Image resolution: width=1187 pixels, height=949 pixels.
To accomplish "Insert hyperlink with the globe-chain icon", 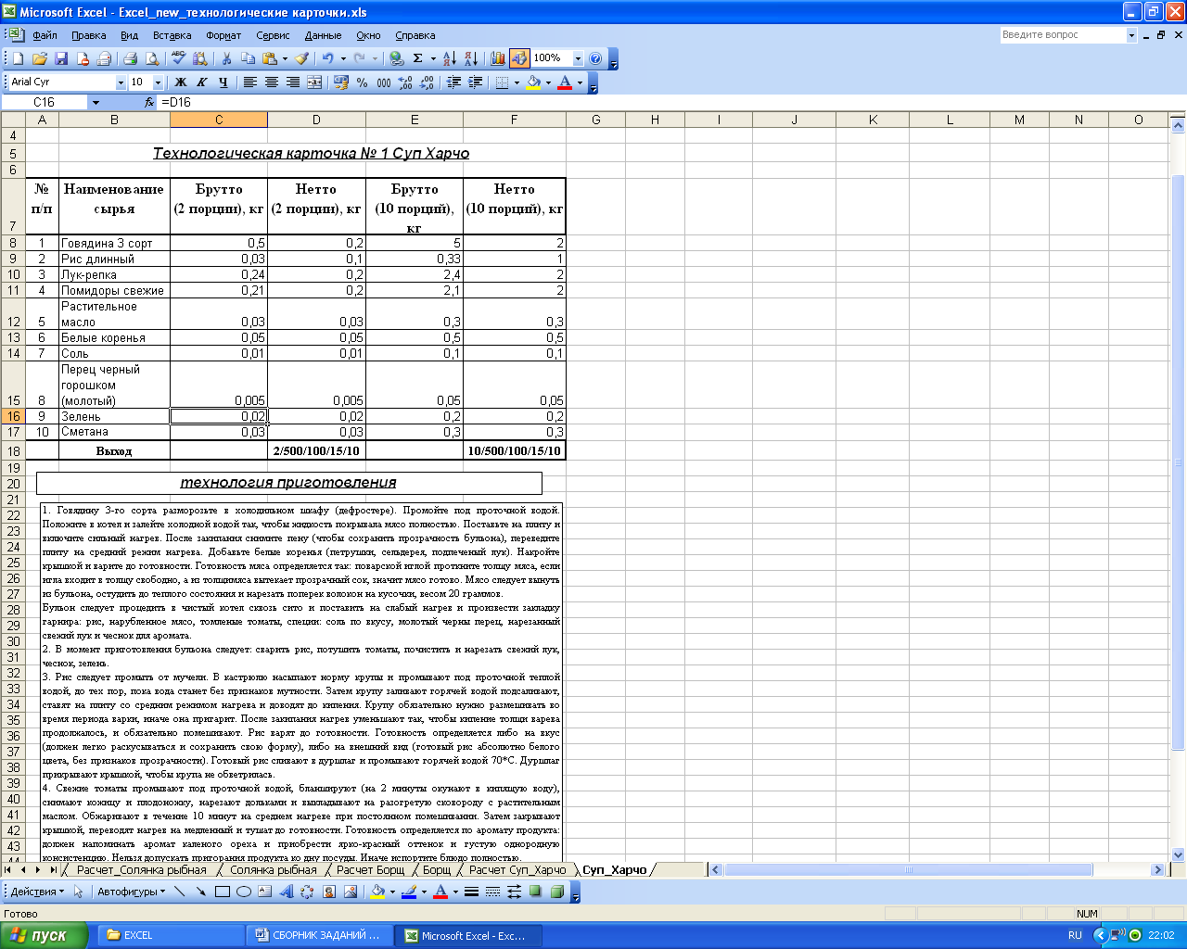I will point(397,58).
